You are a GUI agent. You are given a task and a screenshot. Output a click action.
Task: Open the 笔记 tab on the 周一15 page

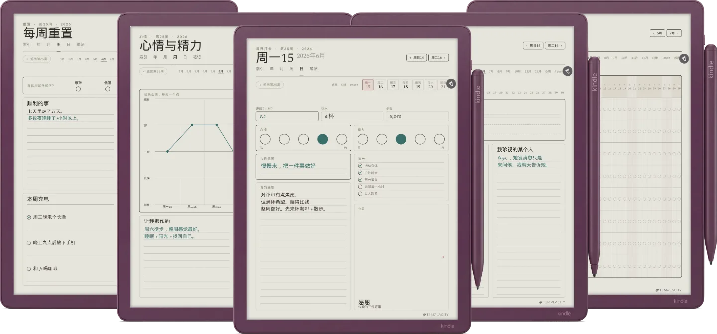tap(313, 69)
